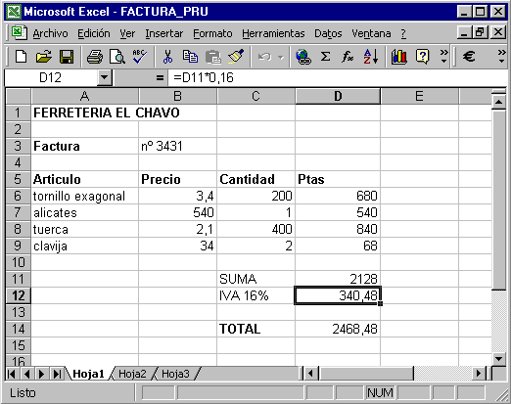Select column D header

[338, 96]
